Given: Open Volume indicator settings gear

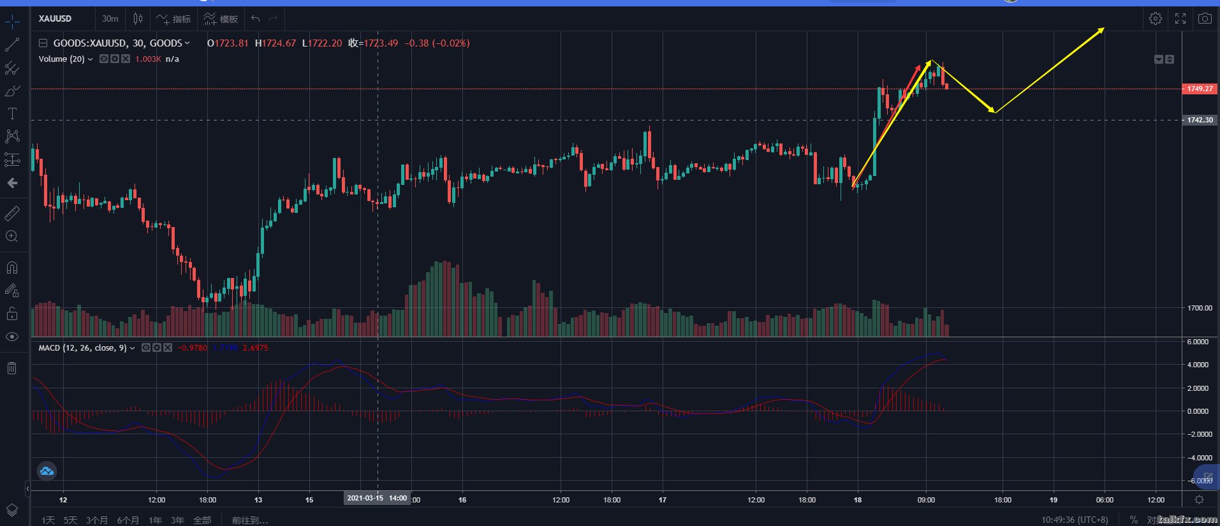Looking at the screenshot, I should pos(115,59).
